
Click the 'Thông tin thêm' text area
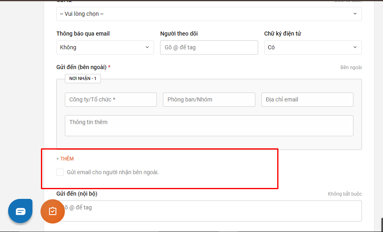click(x=209, y=126)
